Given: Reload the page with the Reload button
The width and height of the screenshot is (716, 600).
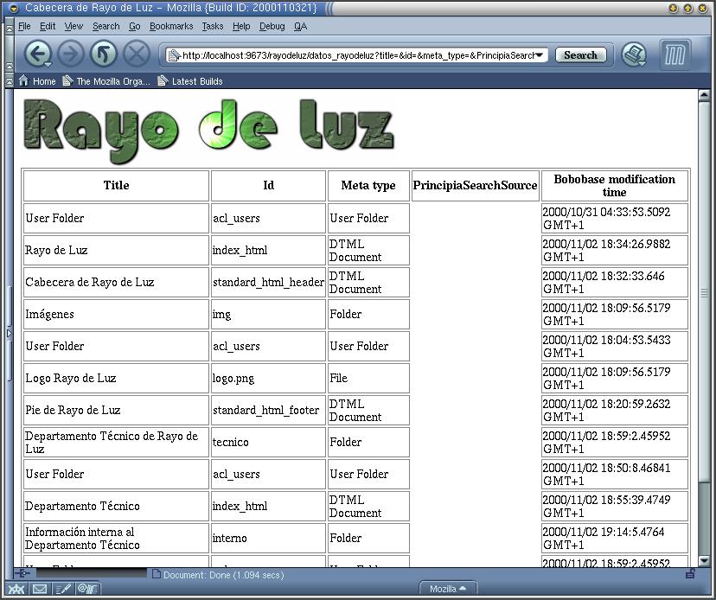Looking at the screenshot, I should [103, 54].
